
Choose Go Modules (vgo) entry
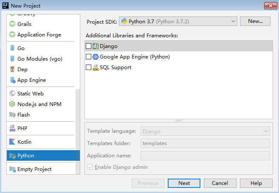click(40, 59)
